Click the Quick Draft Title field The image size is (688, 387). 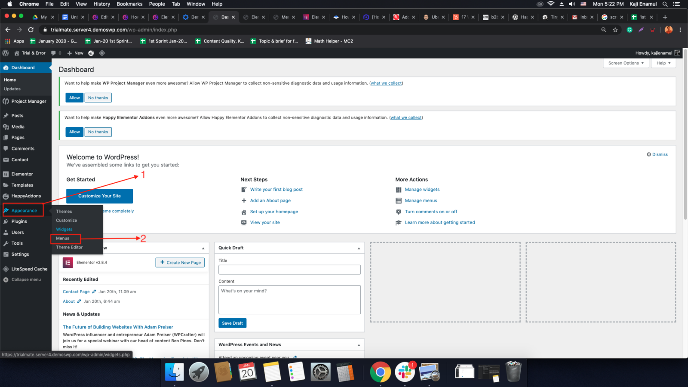[x=289, y=270]
